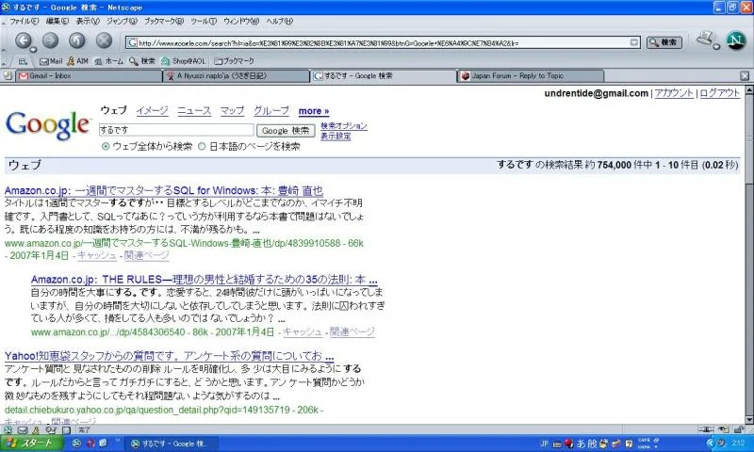754x452 pixels.
Task: Expand the personal toolbar sidebar dropdown icon
Action: coord(23,61)
